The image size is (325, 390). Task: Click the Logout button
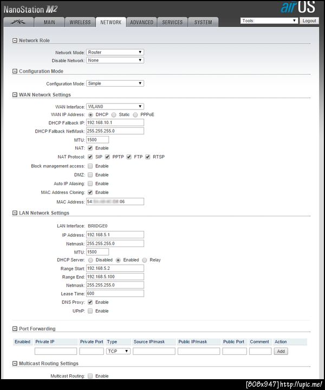[x=309, y=21]
